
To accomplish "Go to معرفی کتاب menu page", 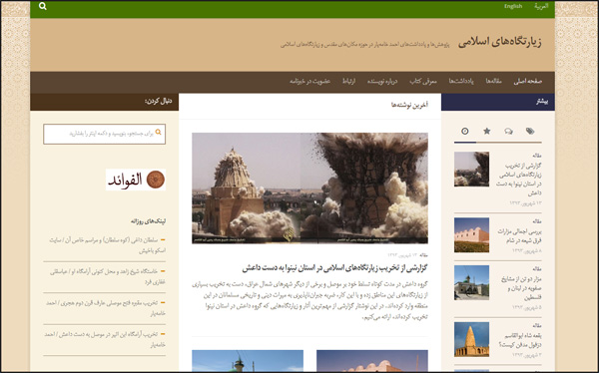I will pyautogui.click(x=423, y=81).
